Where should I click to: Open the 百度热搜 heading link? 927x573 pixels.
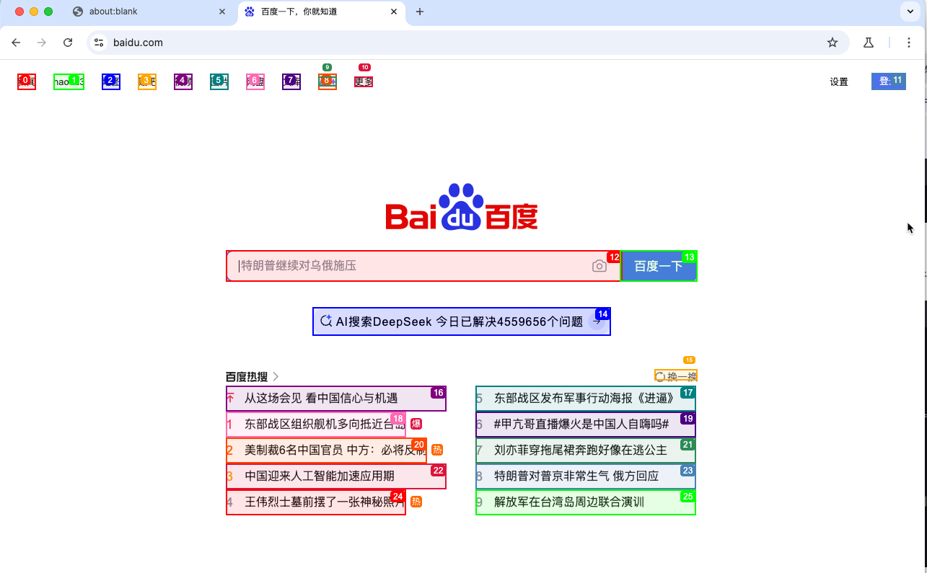(247, 376)
